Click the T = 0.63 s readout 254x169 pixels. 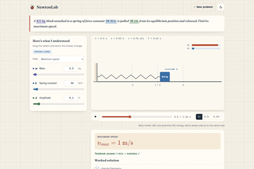coord(154,38)
